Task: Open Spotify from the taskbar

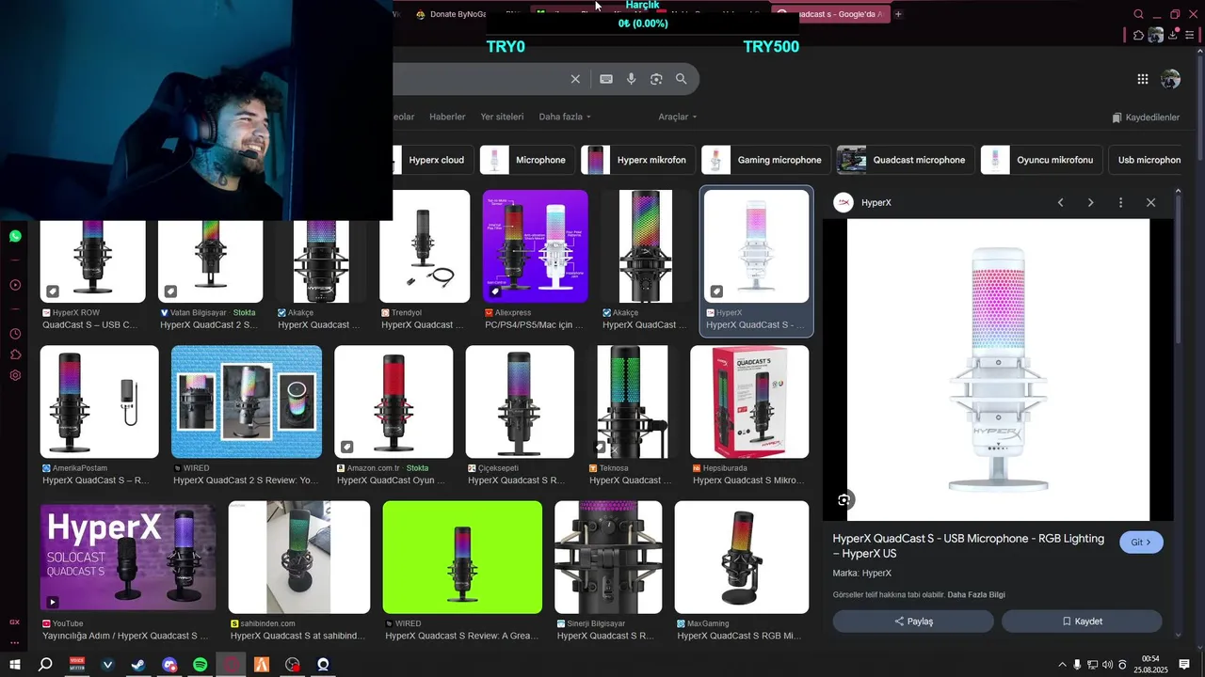Action: coord(201,664)
